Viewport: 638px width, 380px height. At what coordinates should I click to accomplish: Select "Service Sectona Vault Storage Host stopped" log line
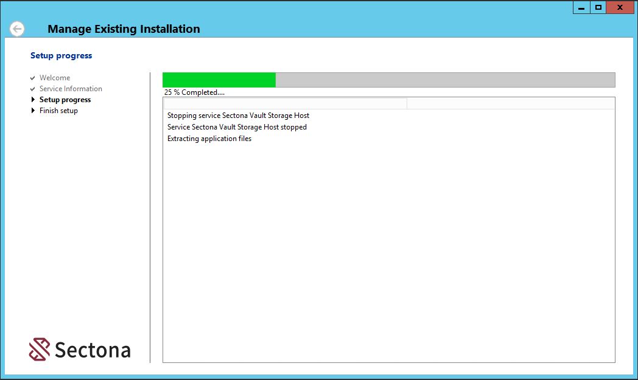click(237, 127)
